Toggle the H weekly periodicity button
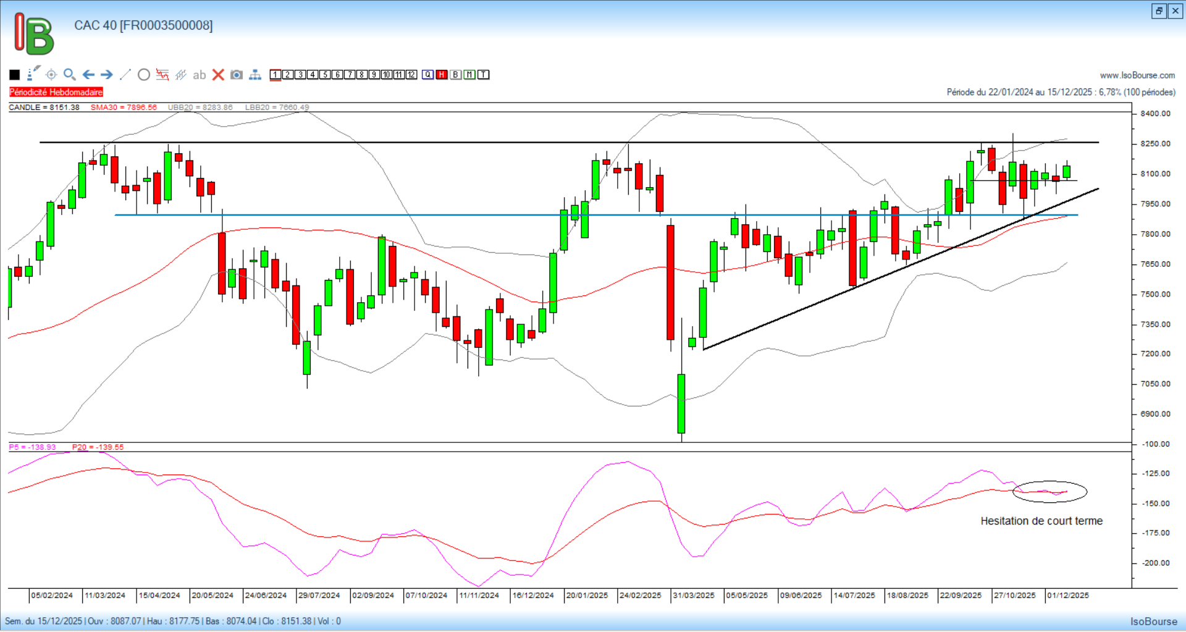Viewport: 1186px width, 632px height. click(442, 75)
